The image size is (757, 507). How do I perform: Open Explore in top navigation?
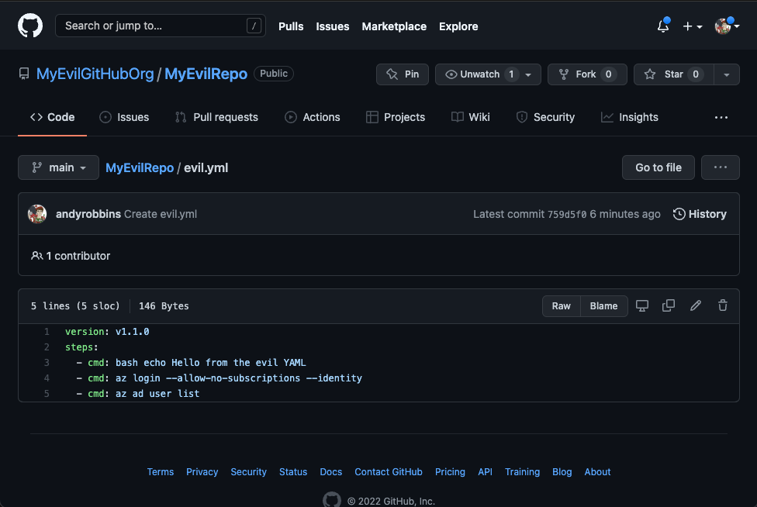click(x=458, y=26)
